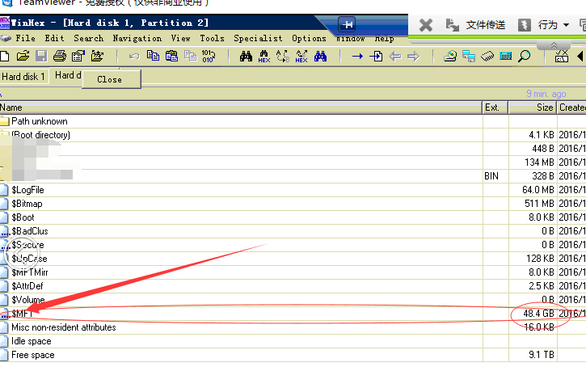This screenshot has width=586, height=371.
Task: Sort the list by Name column header
Action: pos(12,108)
